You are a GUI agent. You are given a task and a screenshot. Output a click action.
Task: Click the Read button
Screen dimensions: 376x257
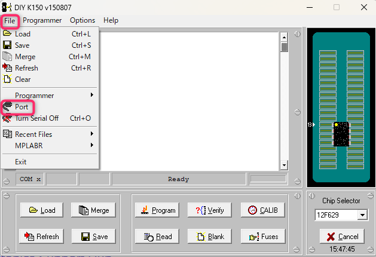click(x=157, y=237)
